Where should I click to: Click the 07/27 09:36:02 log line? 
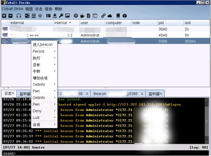coord(85,141)
